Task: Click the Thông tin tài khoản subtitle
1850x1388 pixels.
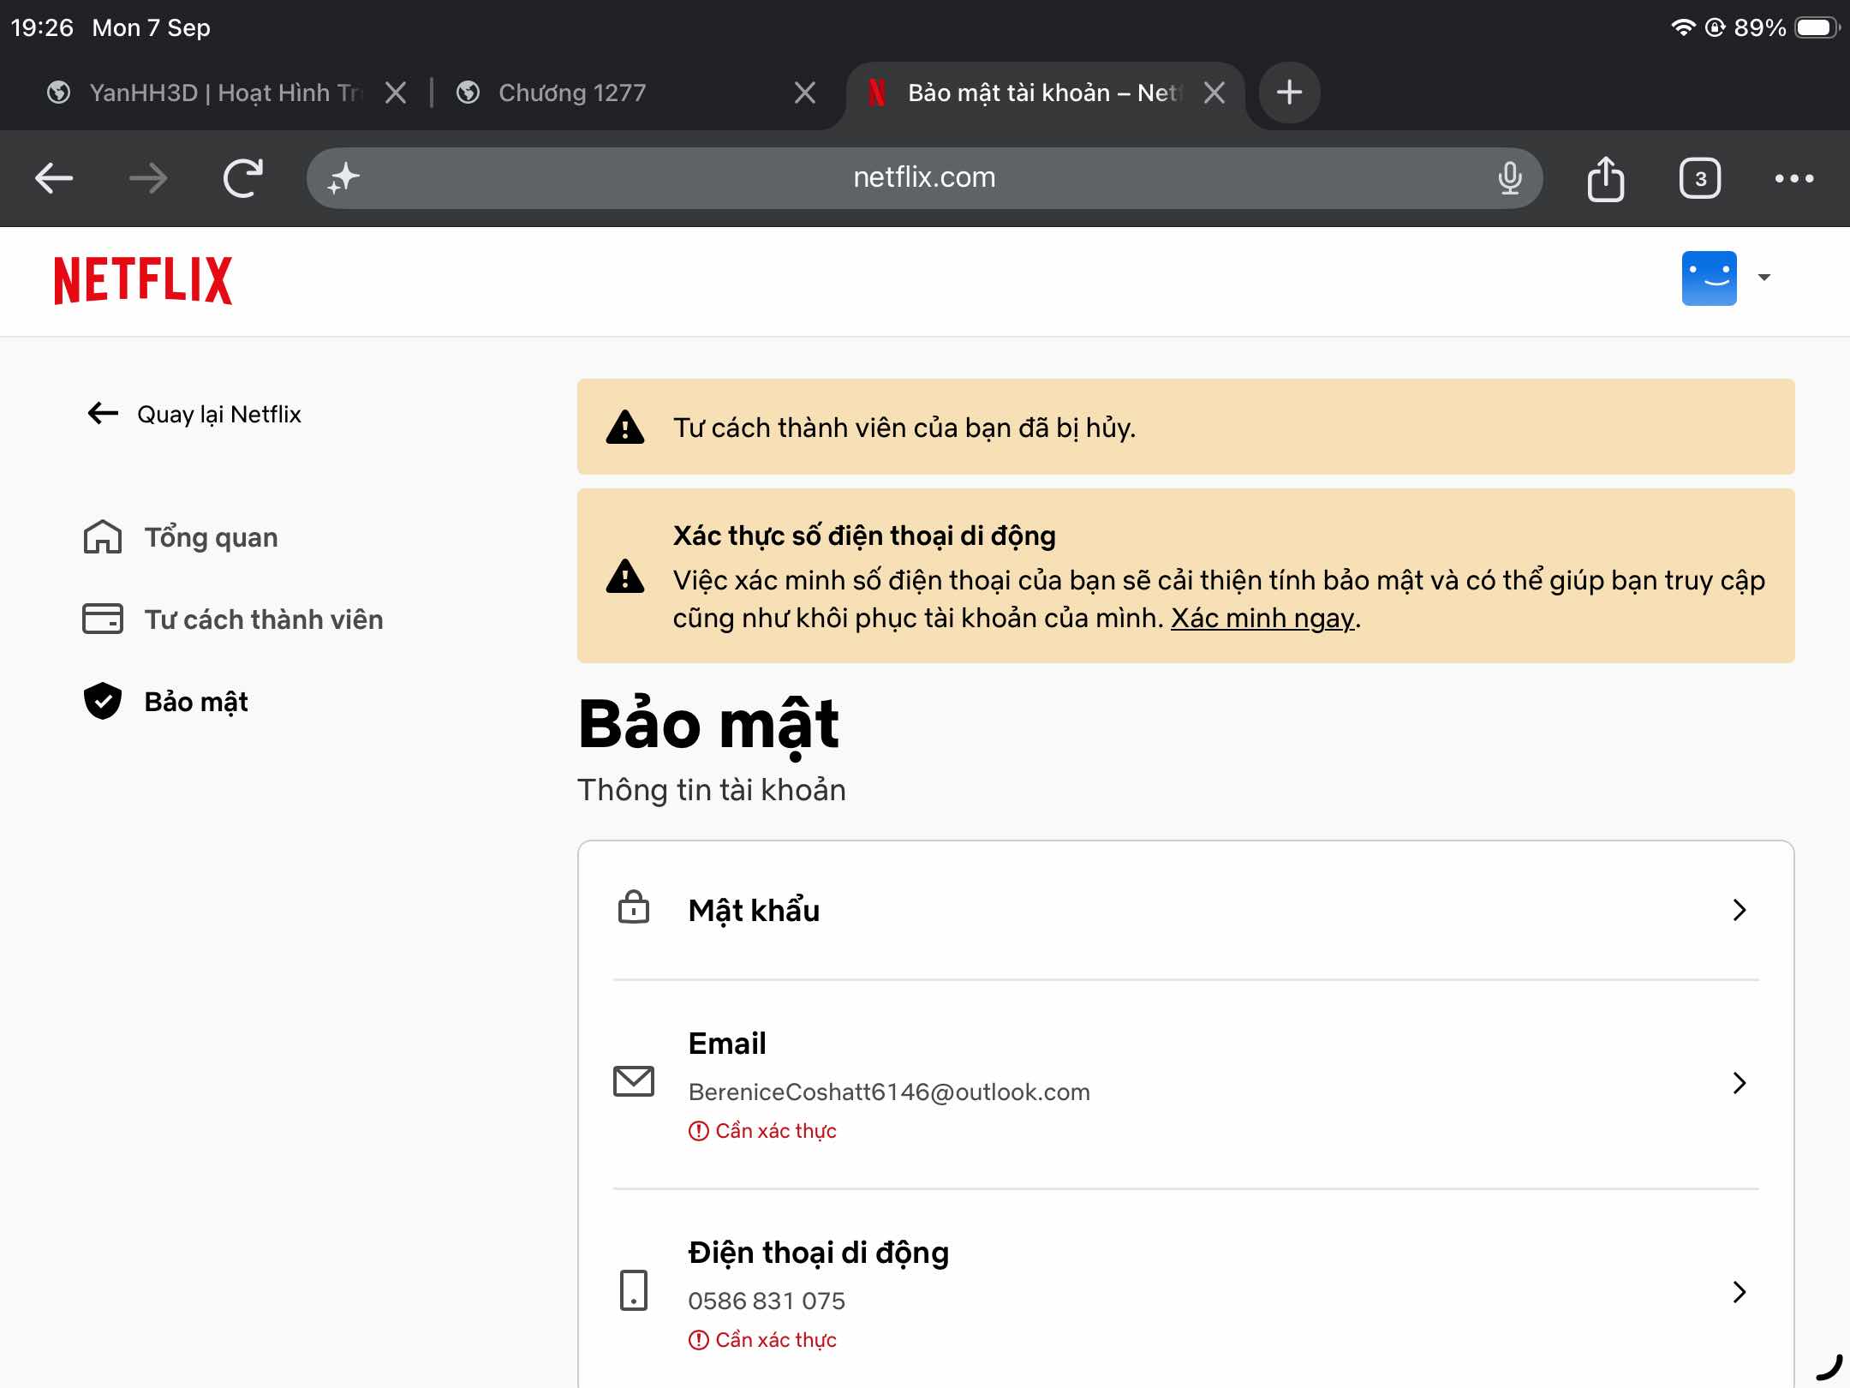Action: [x=712, y=789]
